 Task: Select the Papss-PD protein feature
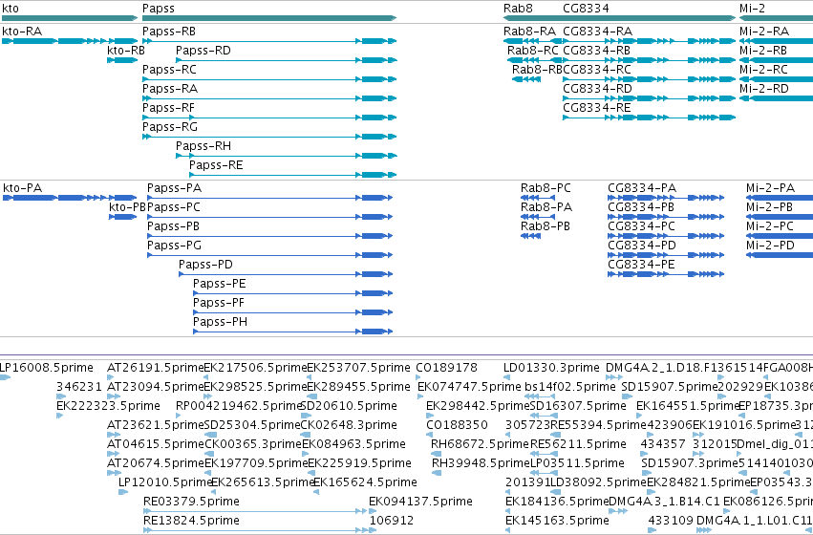click(x=286, y=274)
